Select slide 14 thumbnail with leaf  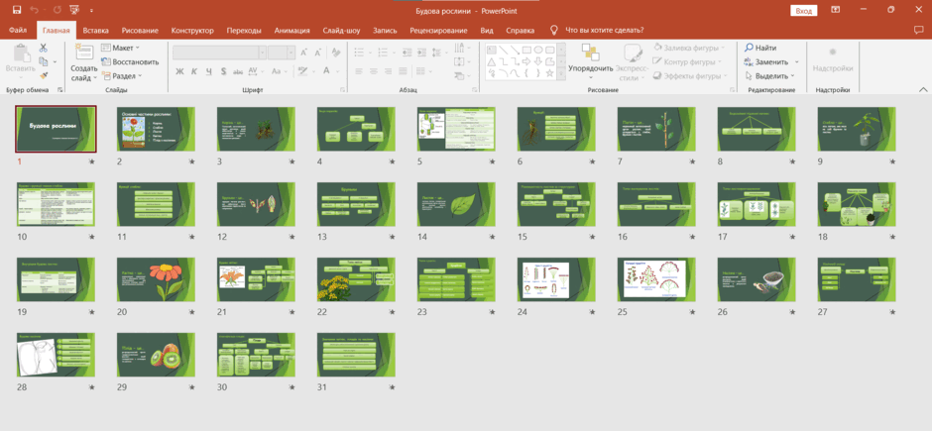(456, 204)
